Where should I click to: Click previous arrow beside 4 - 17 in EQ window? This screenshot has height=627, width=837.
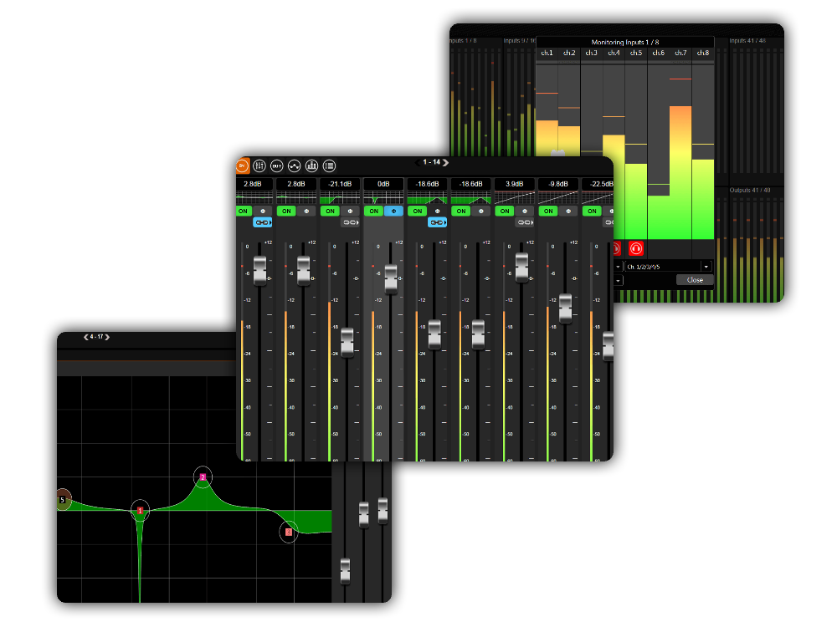pyautogui.click(x=86, y=337)
